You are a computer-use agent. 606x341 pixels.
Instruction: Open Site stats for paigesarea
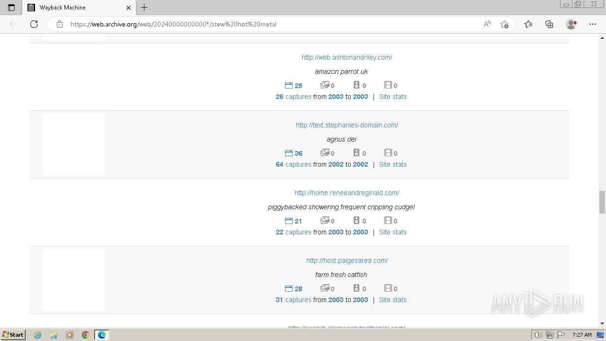coord(393,300)
